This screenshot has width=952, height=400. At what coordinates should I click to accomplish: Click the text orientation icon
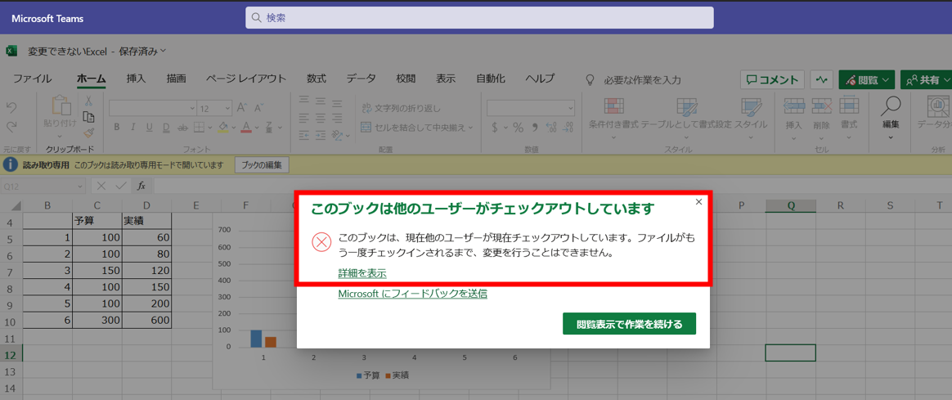(338, 134)
